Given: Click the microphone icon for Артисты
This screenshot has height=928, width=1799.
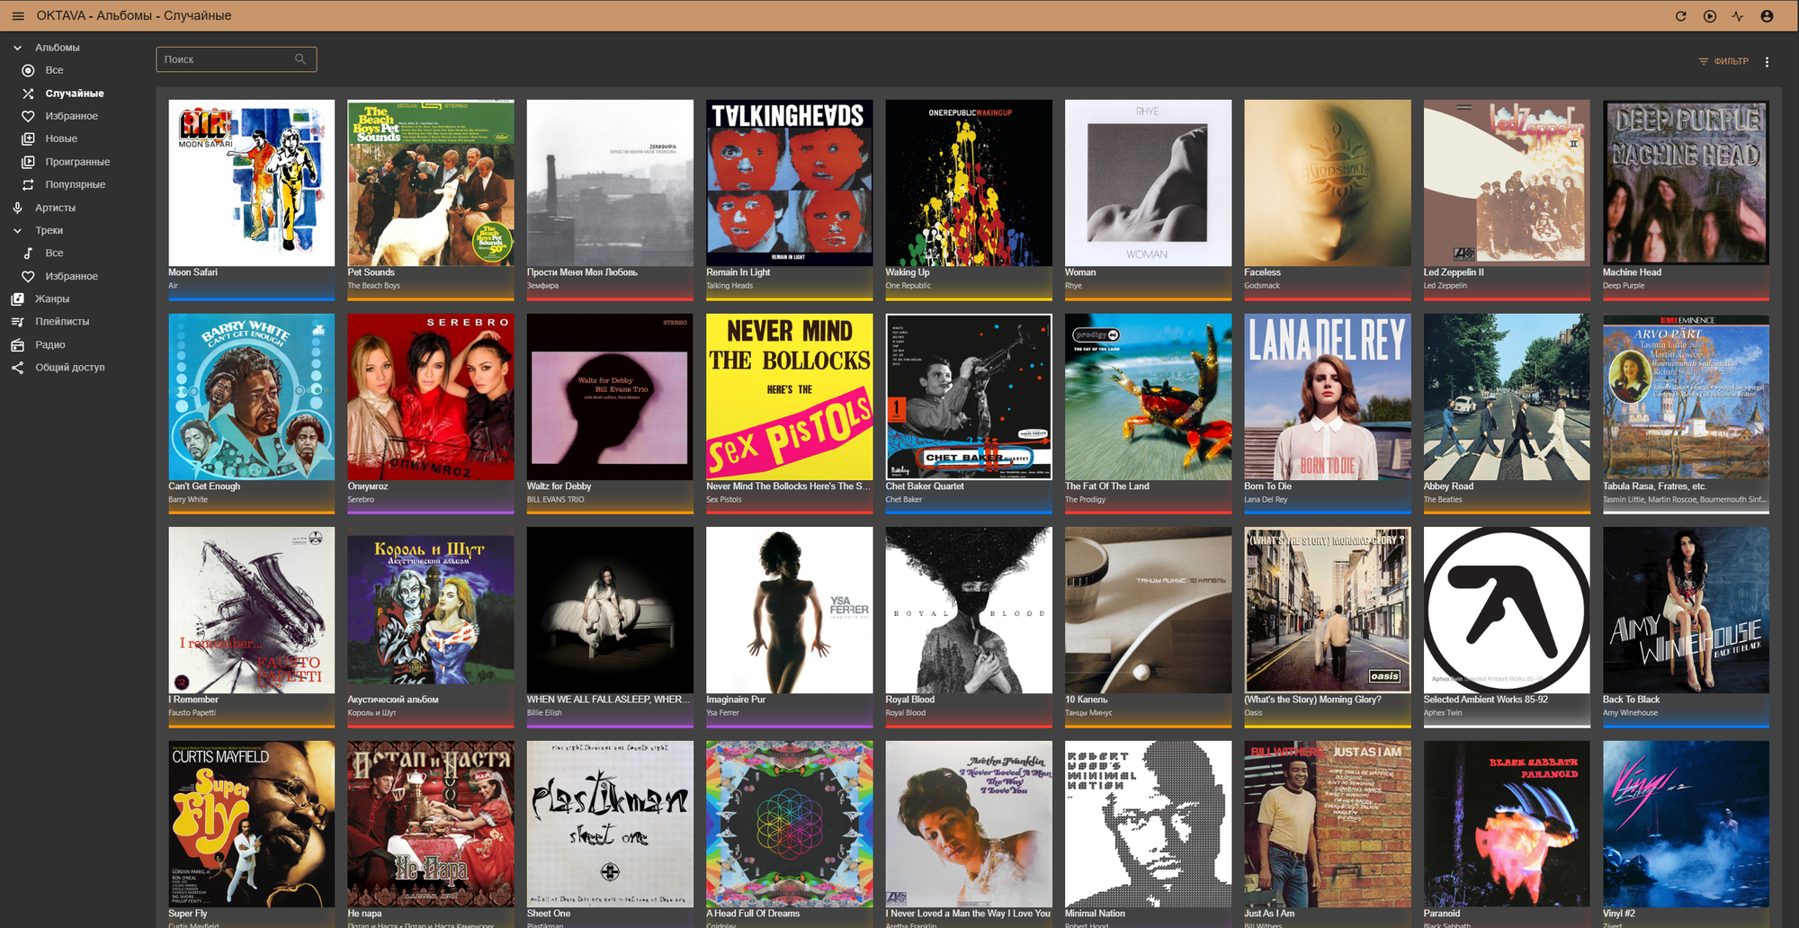Looking at the screenshot, I should coord(17,208).
